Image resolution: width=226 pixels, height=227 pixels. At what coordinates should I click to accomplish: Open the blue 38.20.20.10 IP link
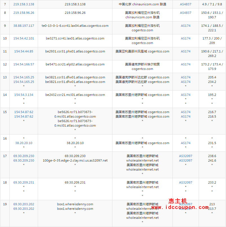tap(24, 143)
